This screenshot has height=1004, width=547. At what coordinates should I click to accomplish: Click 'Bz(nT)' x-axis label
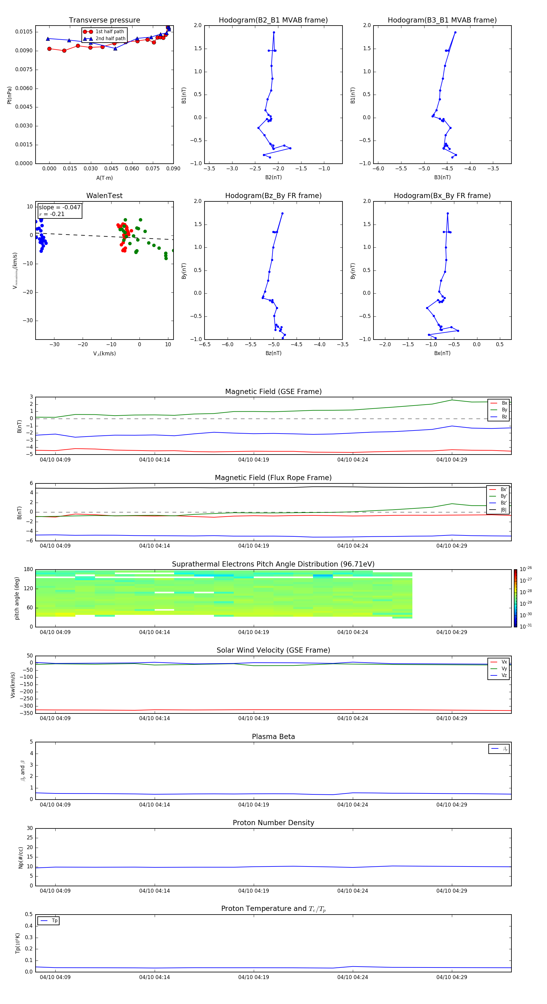coord(273,353)
